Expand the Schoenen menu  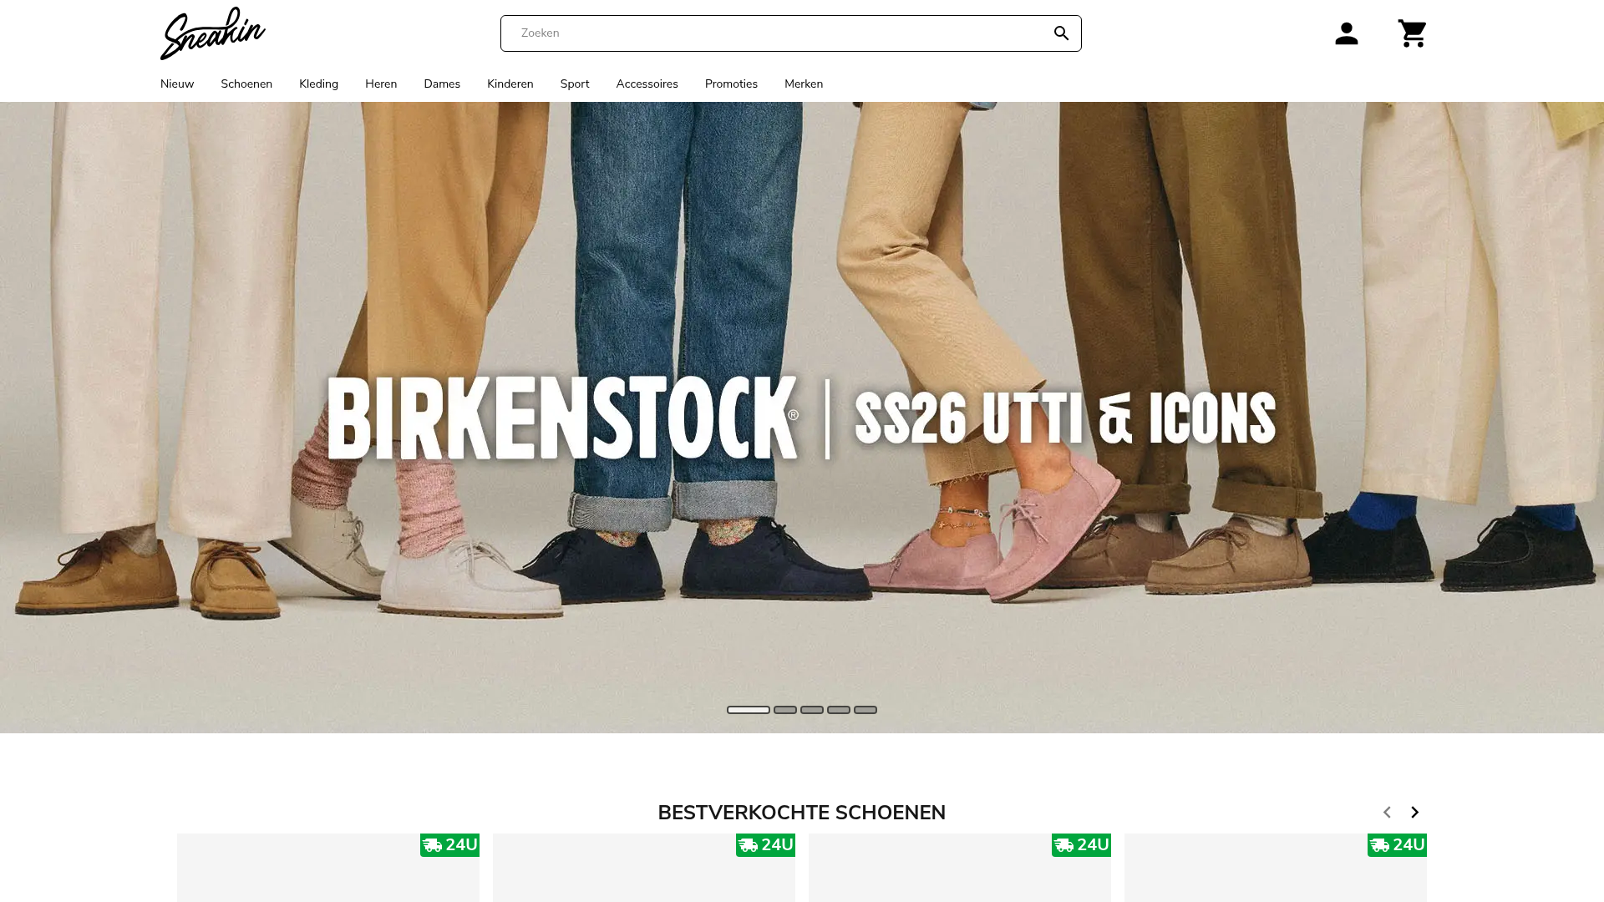tap(246, 84)
